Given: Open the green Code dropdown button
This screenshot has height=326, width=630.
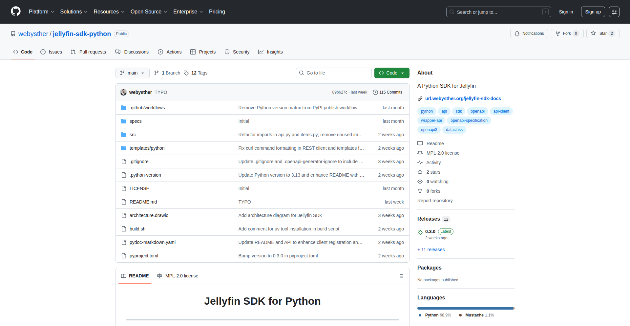Looking at the screenshot, I should (391, 73).
